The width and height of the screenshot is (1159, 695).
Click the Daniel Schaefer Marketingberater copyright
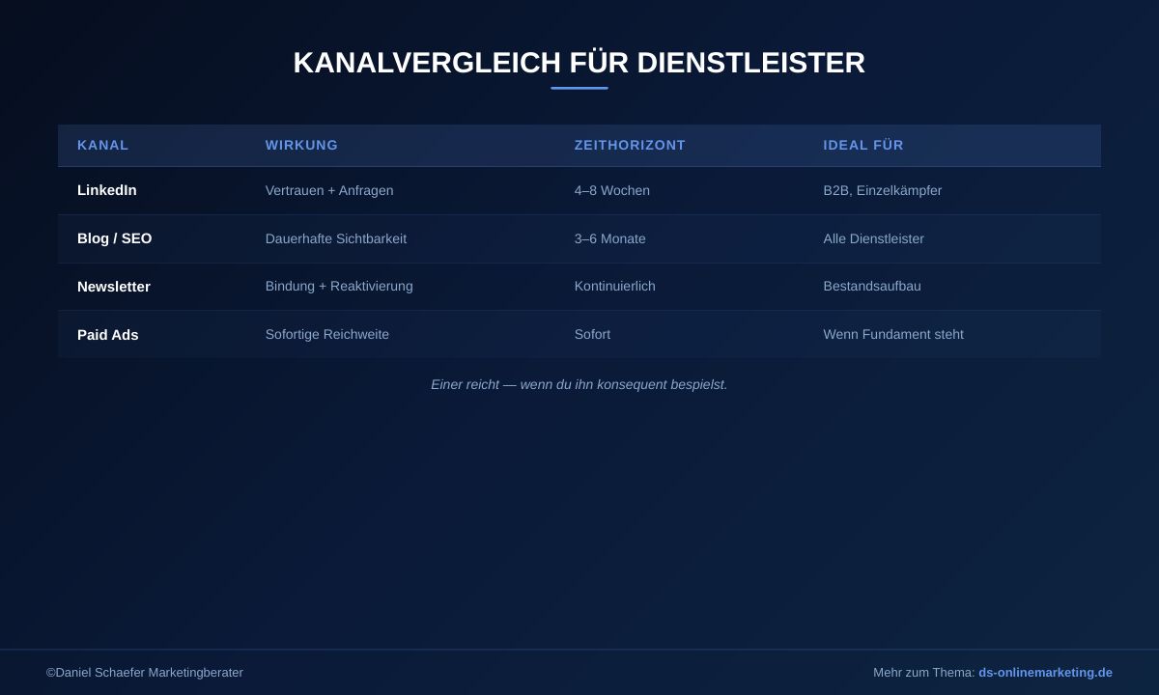pyautogui.click(x=145, y=672)
